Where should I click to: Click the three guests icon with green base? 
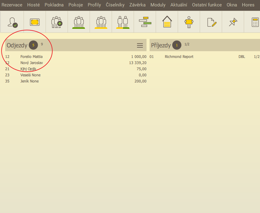(79, 22)
